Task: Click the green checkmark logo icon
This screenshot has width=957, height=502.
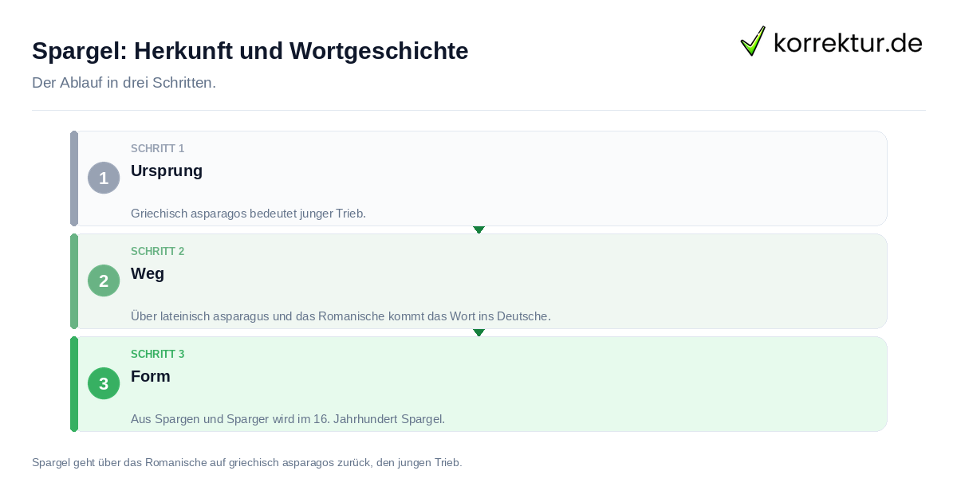Action: pos(753,41)
